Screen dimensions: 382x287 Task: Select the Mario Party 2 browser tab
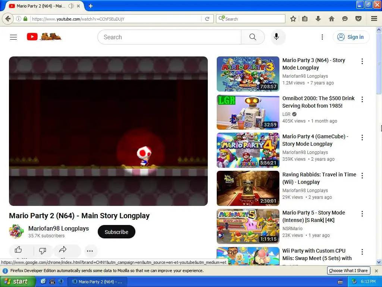[41, 6]
